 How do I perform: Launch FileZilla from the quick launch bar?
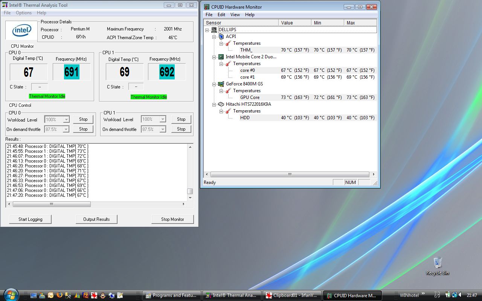tap(85, 295)
